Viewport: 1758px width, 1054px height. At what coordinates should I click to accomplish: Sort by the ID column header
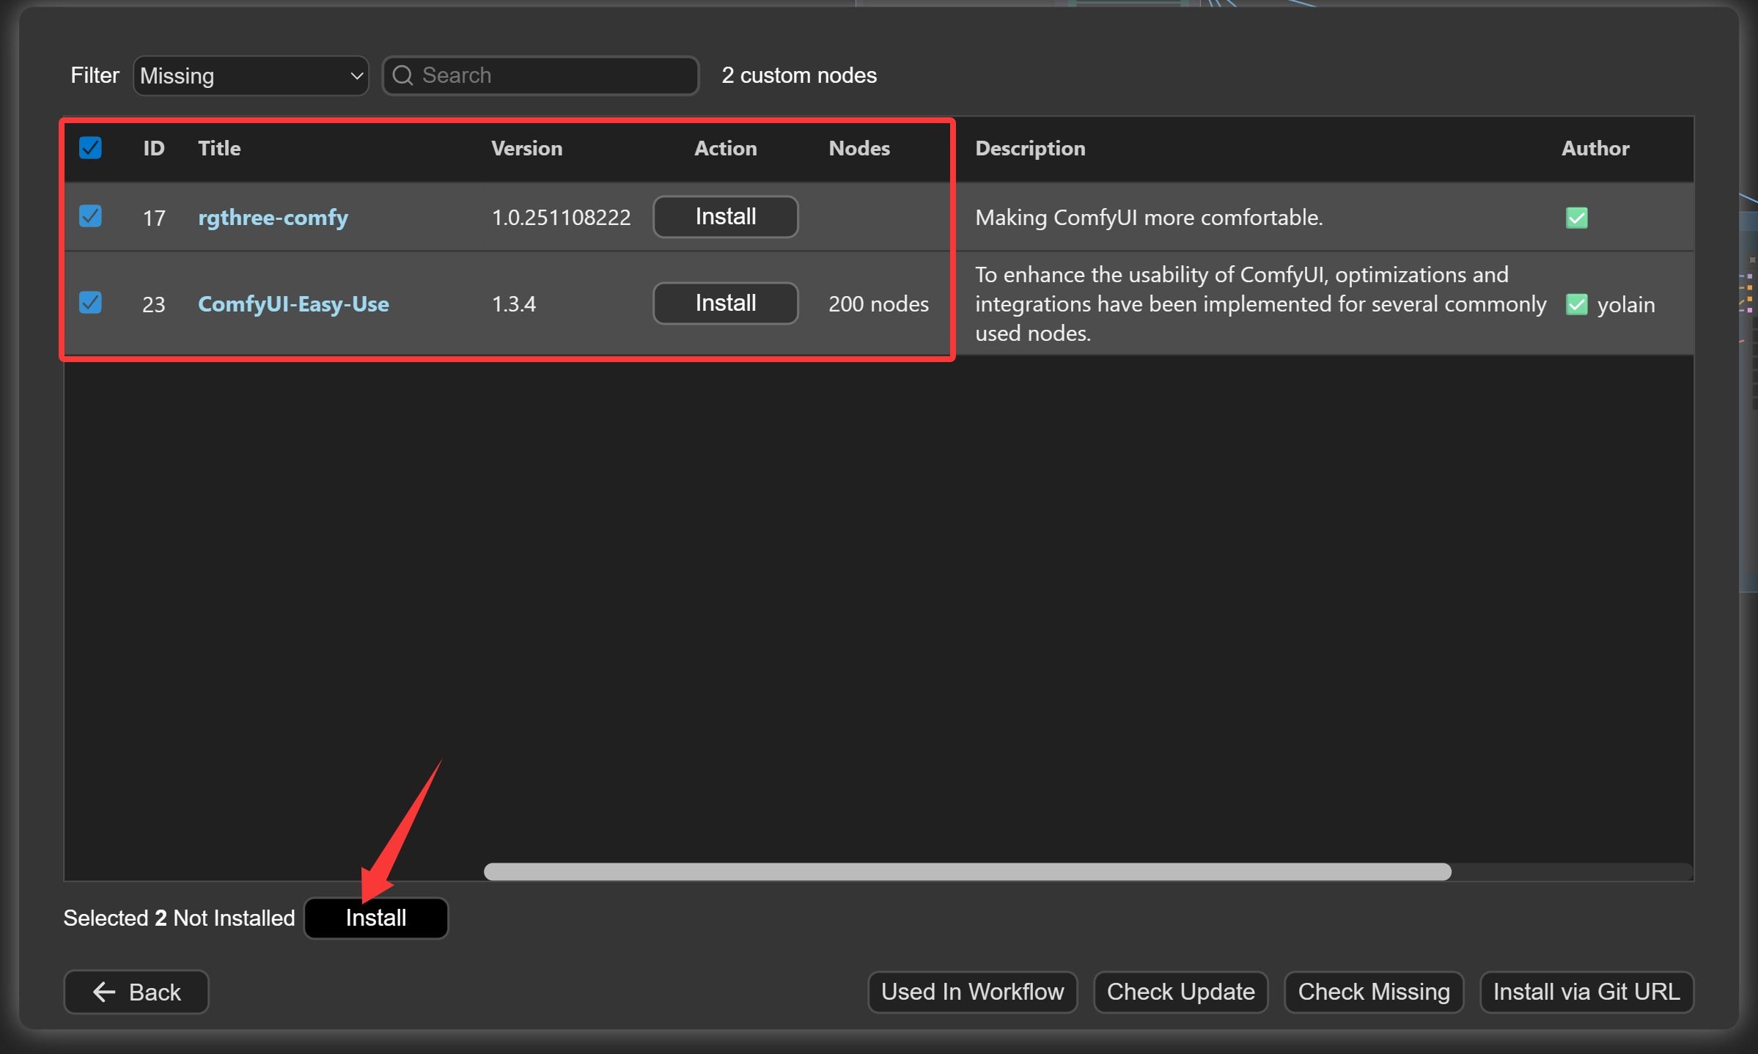click(x=153, y=148)
